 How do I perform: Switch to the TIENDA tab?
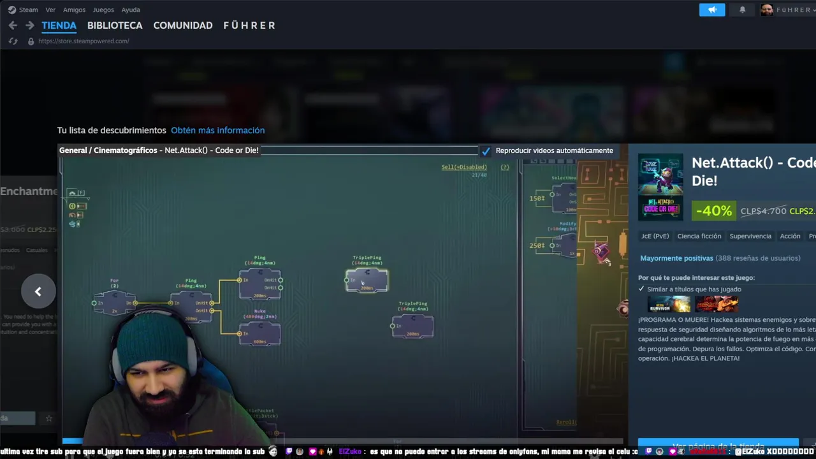[59, 25]
